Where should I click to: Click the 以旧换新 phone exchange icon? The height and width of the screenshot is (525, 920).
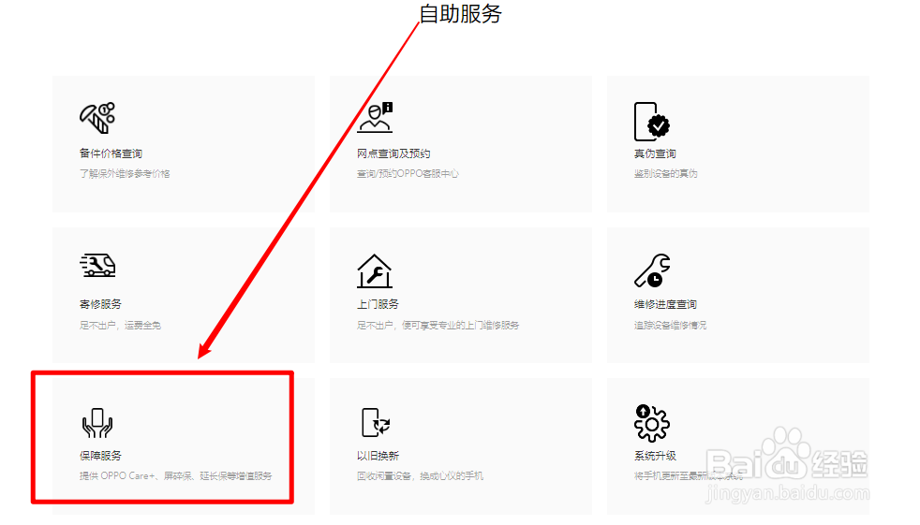pyautogui.click(x=376, y=422)
